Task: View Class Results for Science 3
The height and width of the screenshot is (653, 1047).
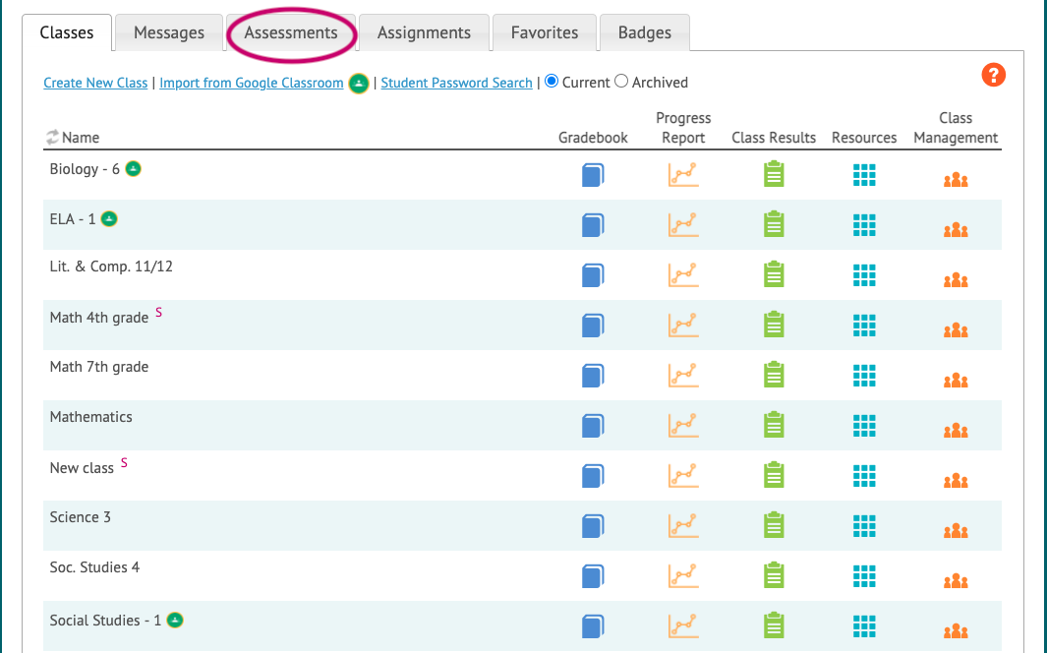Action: point(774,525)
